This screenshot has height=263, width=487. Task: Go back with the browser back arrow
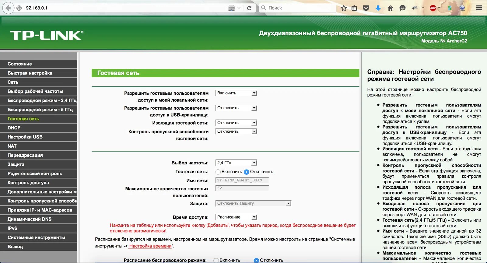tap(9, 8)
